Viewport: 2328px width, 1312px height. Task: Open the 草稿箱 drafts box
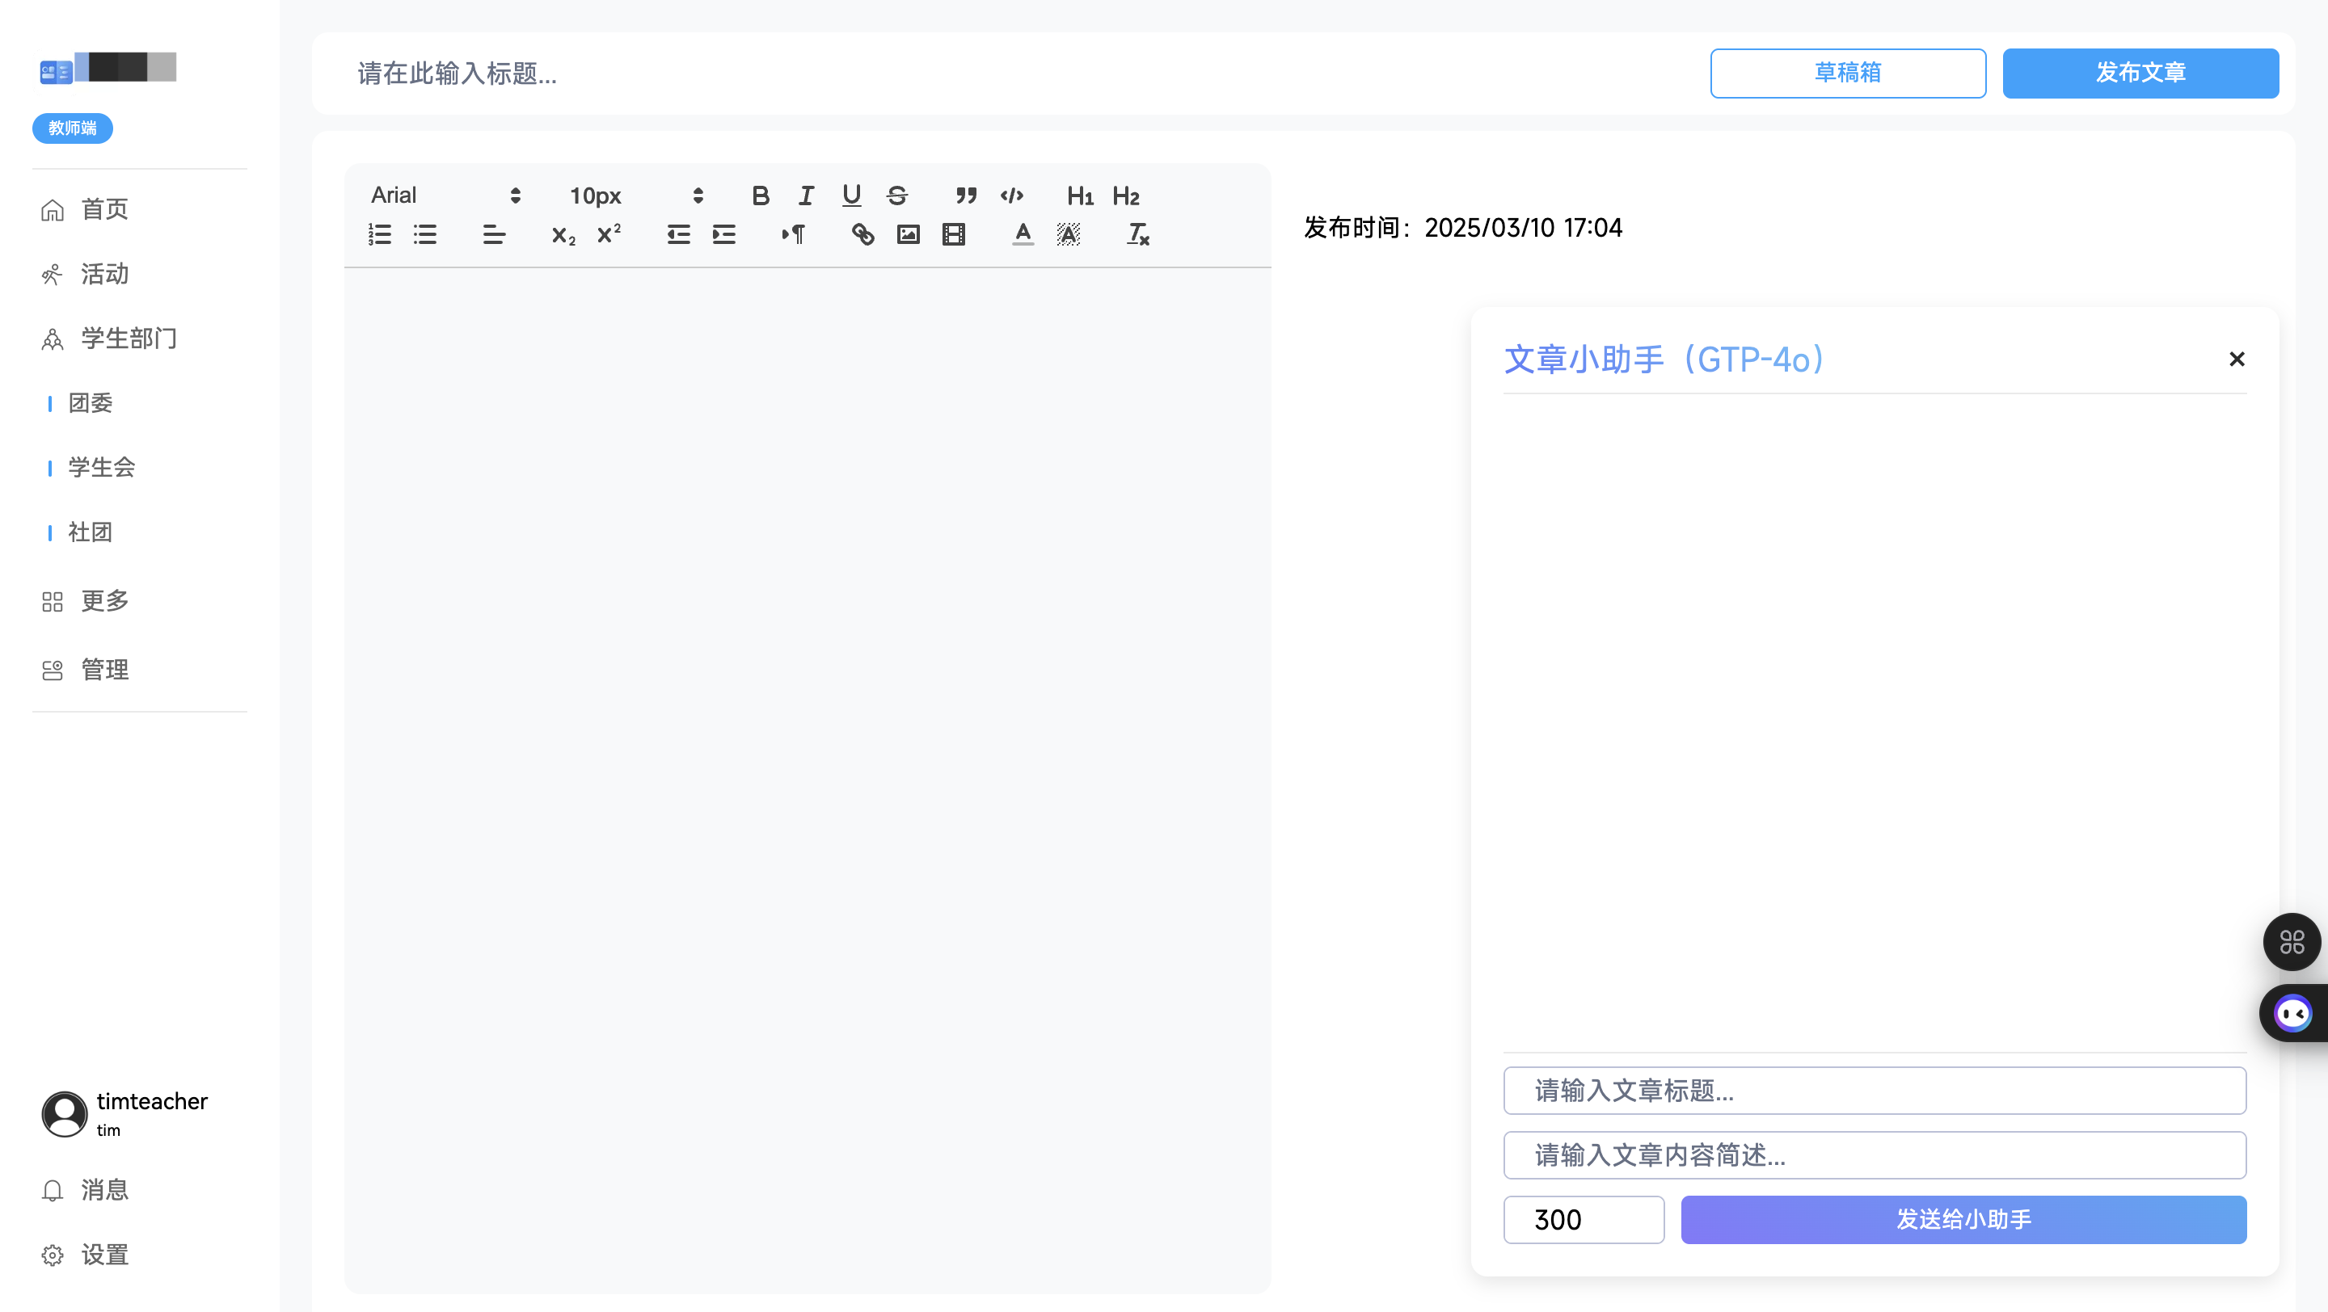point(1847,74)
